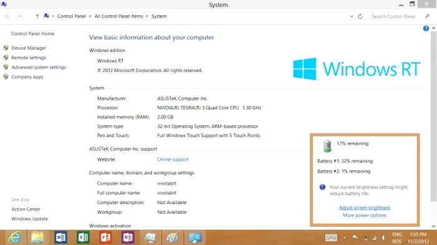Select All Control Panel Items breadcrumb
This screenshot has width=437, height=245.
coord(119,16)
